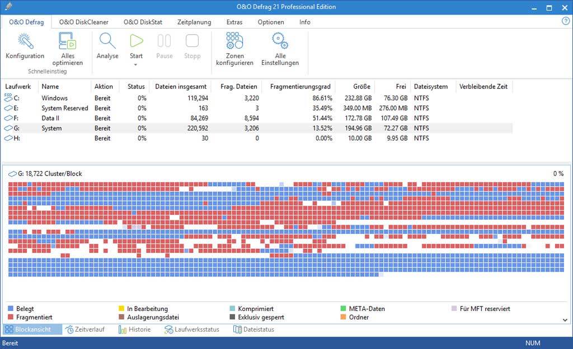573x349 pixels.
Task: Click the Auslagerungsdatei legend swatch
Action: 121,317
